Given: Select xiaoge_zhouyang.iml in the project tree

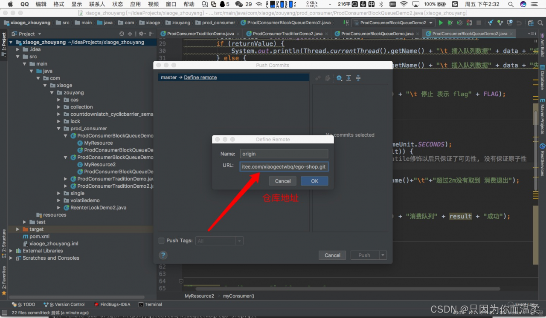Looking at the screenshot, I should coord(54,244).
